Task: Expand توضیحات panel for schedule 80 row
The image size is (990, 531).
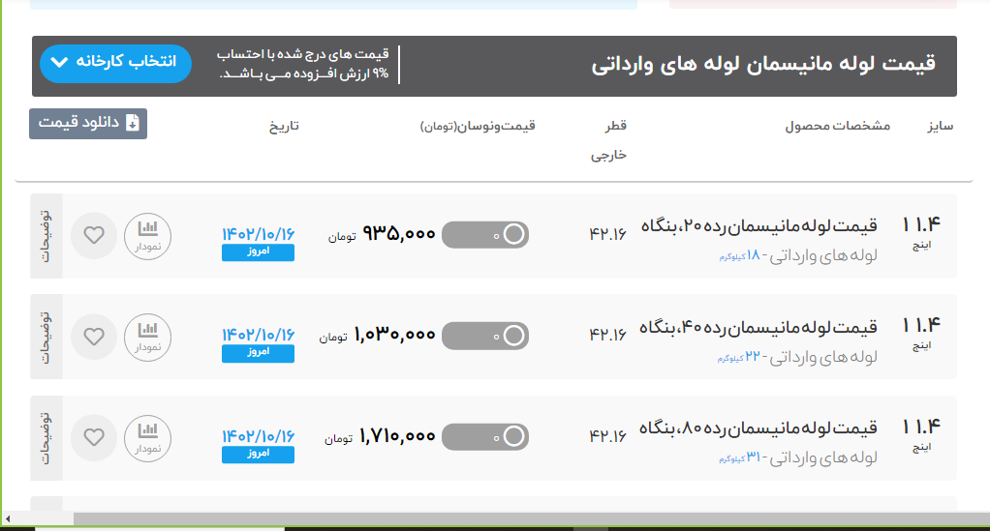Action: pyautogui.click(x=46, y=437)
